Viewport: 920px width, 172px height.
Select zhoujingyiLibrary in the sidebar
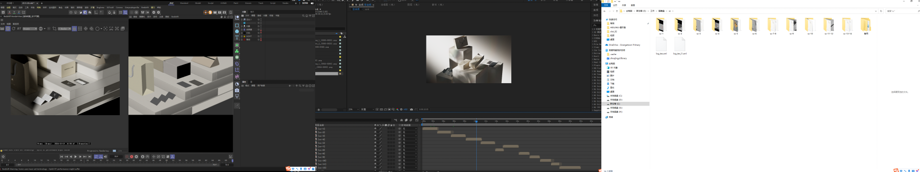[618, 58]
